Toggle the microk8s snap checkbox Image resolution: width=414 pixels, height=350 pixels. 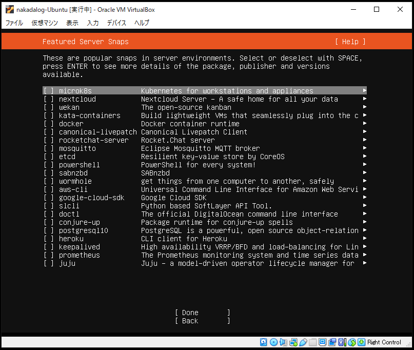(x=49, y=91)
